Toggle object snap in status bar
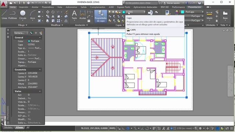Screen dimensions: 235x132 pyautogui.click(x=147, y=128)
